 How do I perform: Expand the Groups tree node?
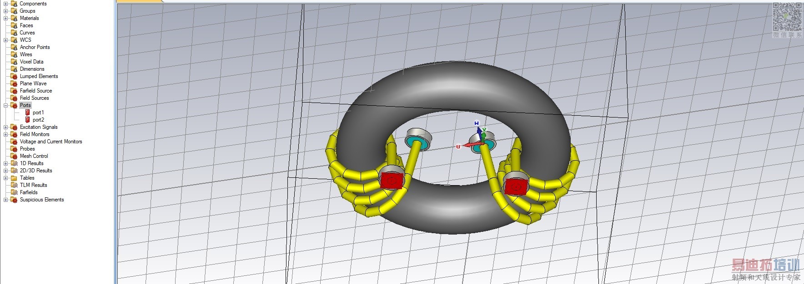[x=6, y=11]
